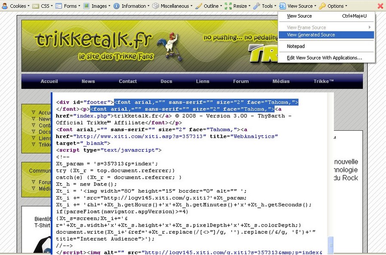
Task: Open the Outline dropdown arrow
Action: (221, 6)
